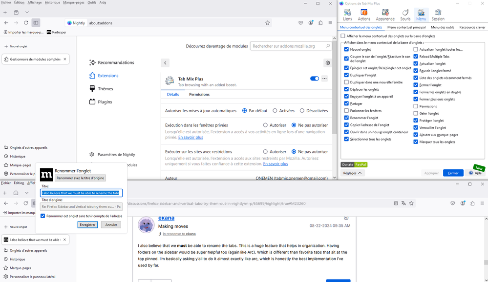Open the Session settings pane
The height and width of the screenshot is (282, 488).
coord(438,15)
